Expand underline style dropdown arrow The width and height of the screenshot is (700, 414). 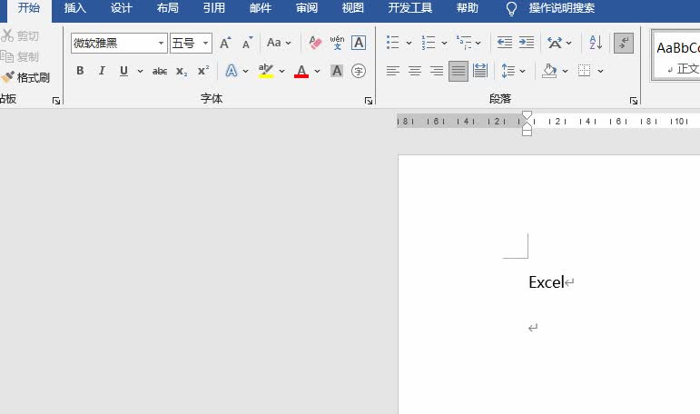coord(140,71)
